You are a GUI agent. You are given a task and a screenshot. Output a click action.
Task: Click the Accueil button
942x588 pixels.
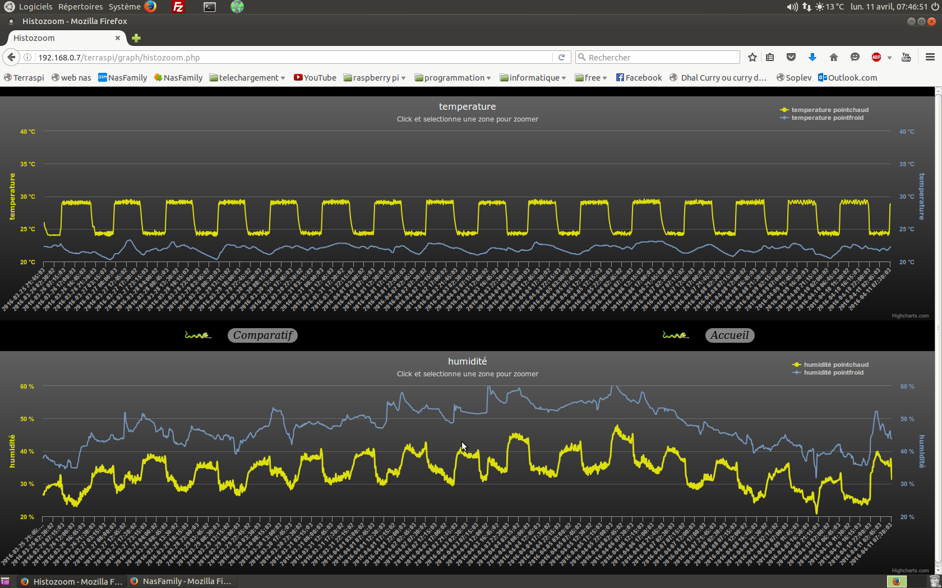pos(729,335)
